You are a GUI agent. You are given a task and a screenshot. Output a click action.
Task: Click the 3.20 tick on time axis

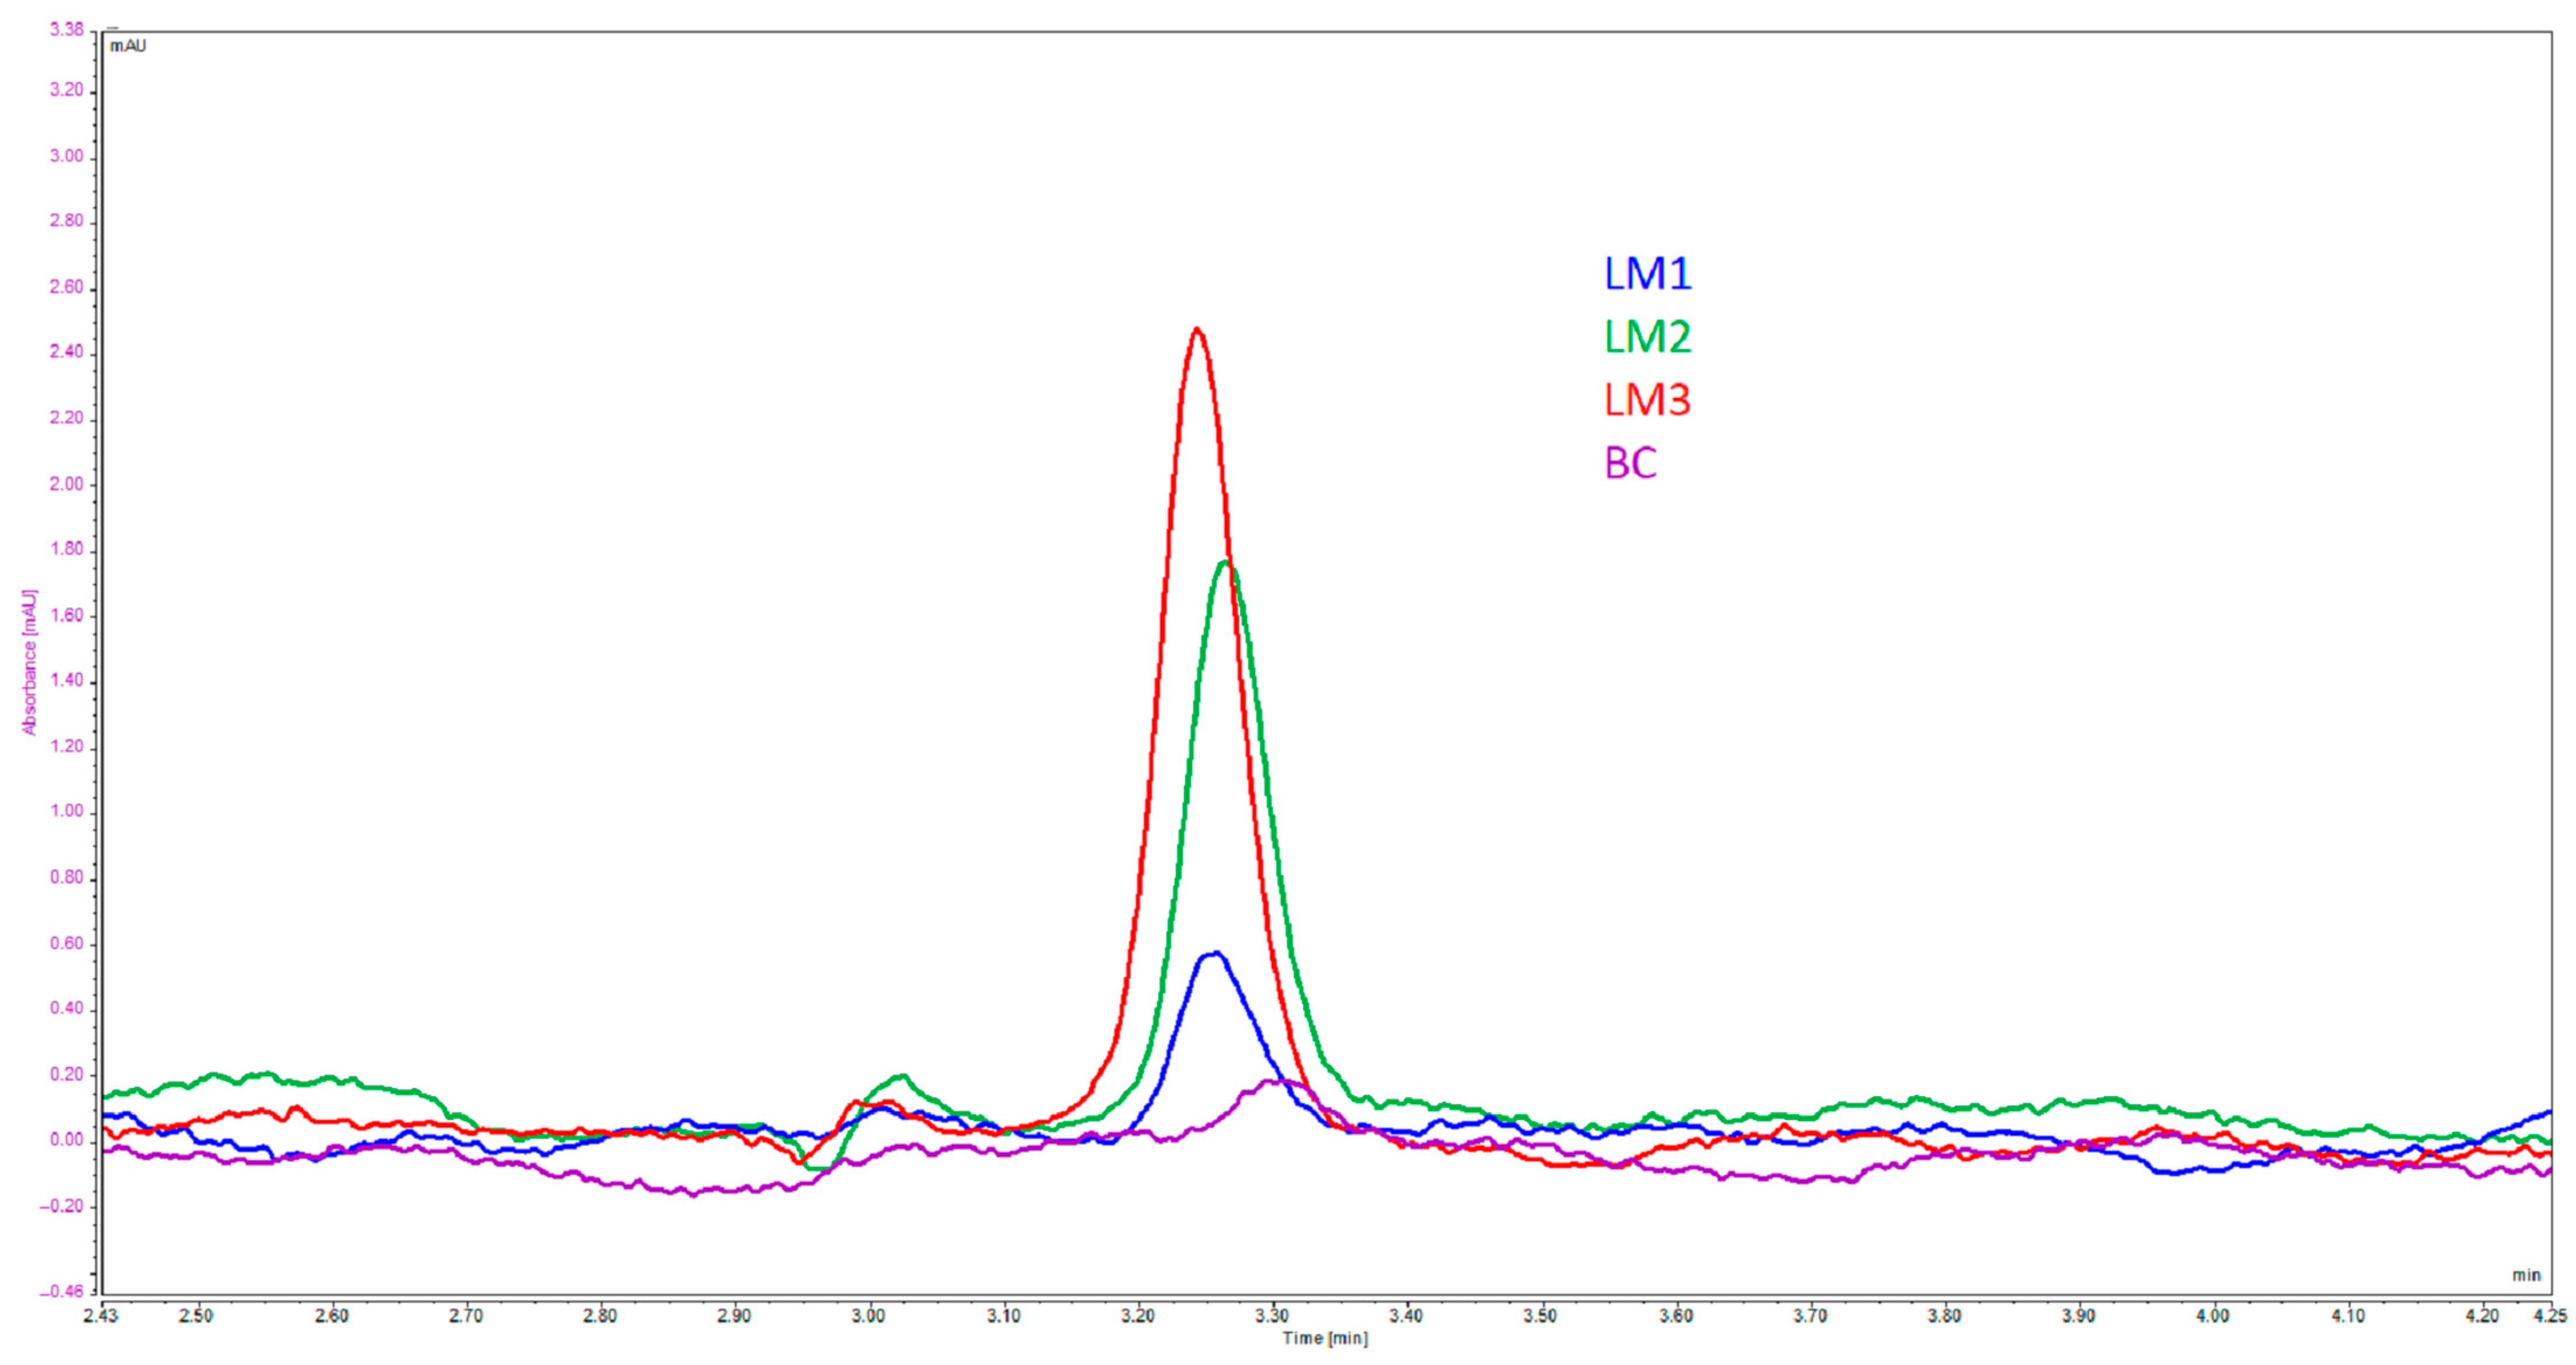[x=1137, y=1315]
